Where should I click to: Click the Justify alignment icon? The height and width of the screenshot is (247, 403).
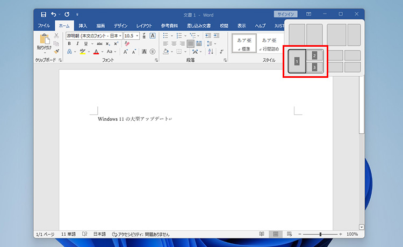pyautogui.click(x=191, y=43)
